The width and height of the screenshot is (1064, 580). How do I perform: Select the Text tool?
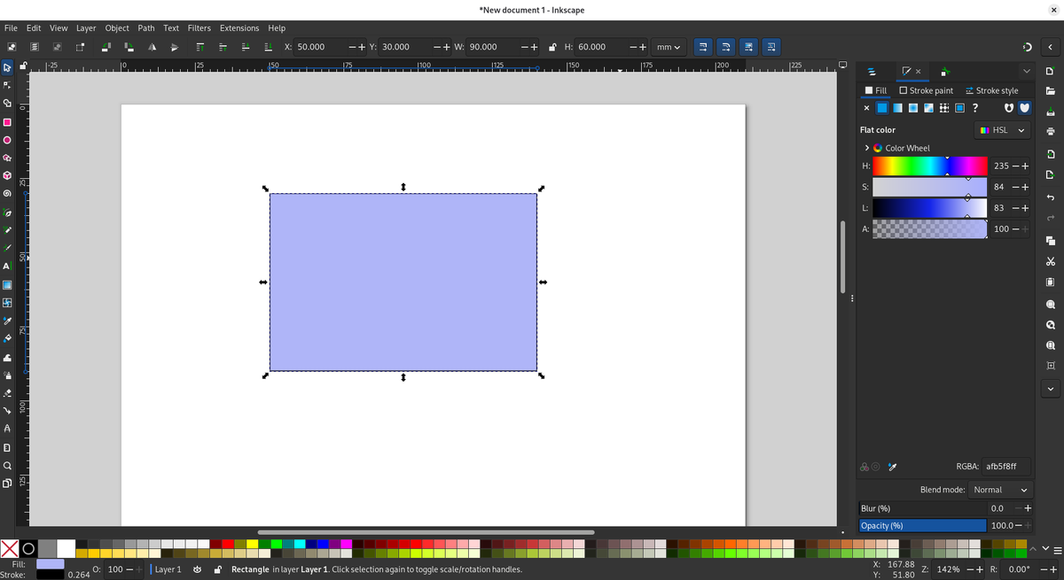7,267
